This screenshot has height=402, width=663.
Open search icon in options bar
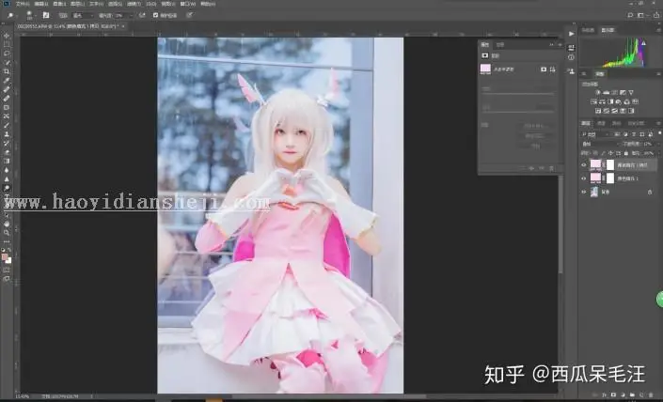click(x=630, y=15)
